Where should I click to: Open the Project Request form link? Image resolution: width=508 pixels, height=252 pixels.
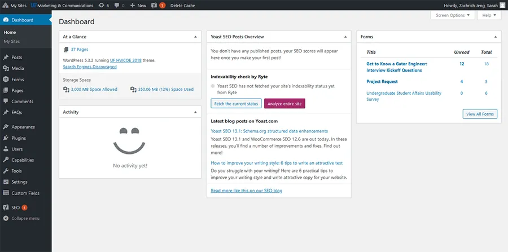coord(382,82)
